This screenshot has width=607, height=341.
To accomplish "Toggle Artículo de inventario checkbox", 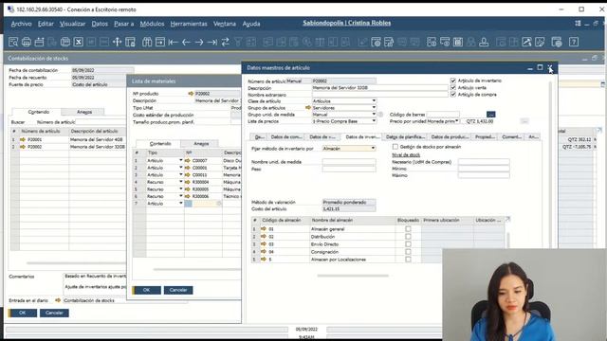I will [453, 81].
